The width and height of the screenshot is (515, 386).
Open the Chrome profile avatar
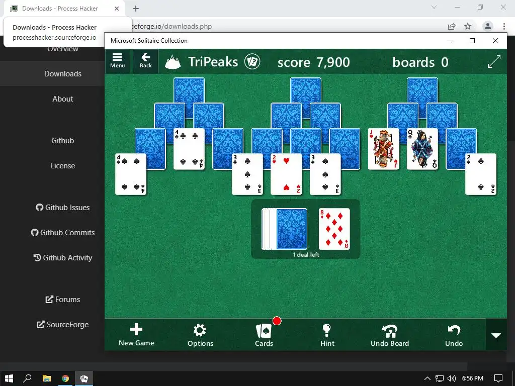tap(488, 26)
